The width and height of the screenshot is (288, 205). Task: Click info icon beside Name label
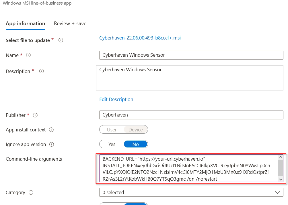[28, 55]
